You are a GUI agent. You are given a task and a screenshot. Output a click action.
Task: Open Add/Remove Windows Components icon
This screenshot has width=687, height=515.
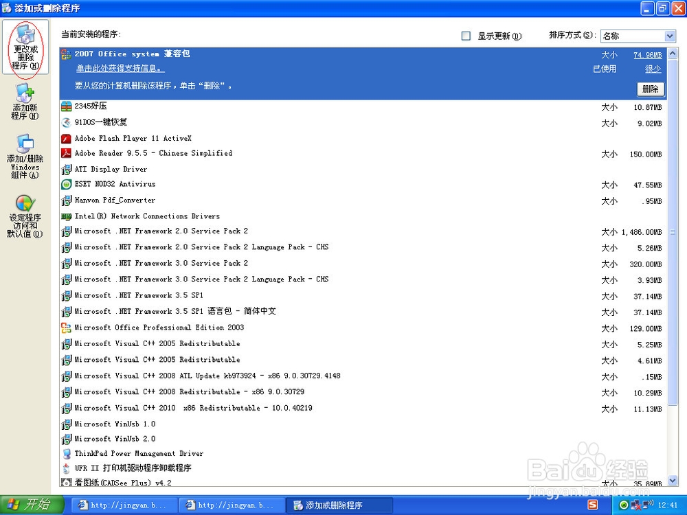tap(25, 157)
